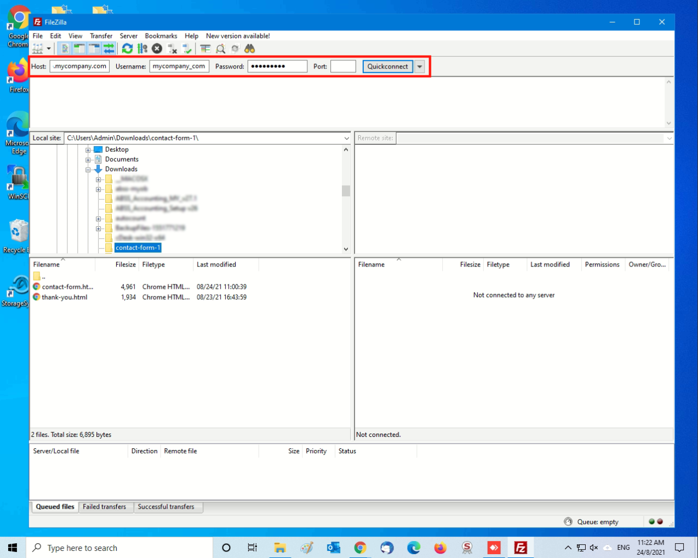The height and width of the screenshot is (558, 698).
Task: Select the thank-you.html file
Action: (x=65, y=297)
